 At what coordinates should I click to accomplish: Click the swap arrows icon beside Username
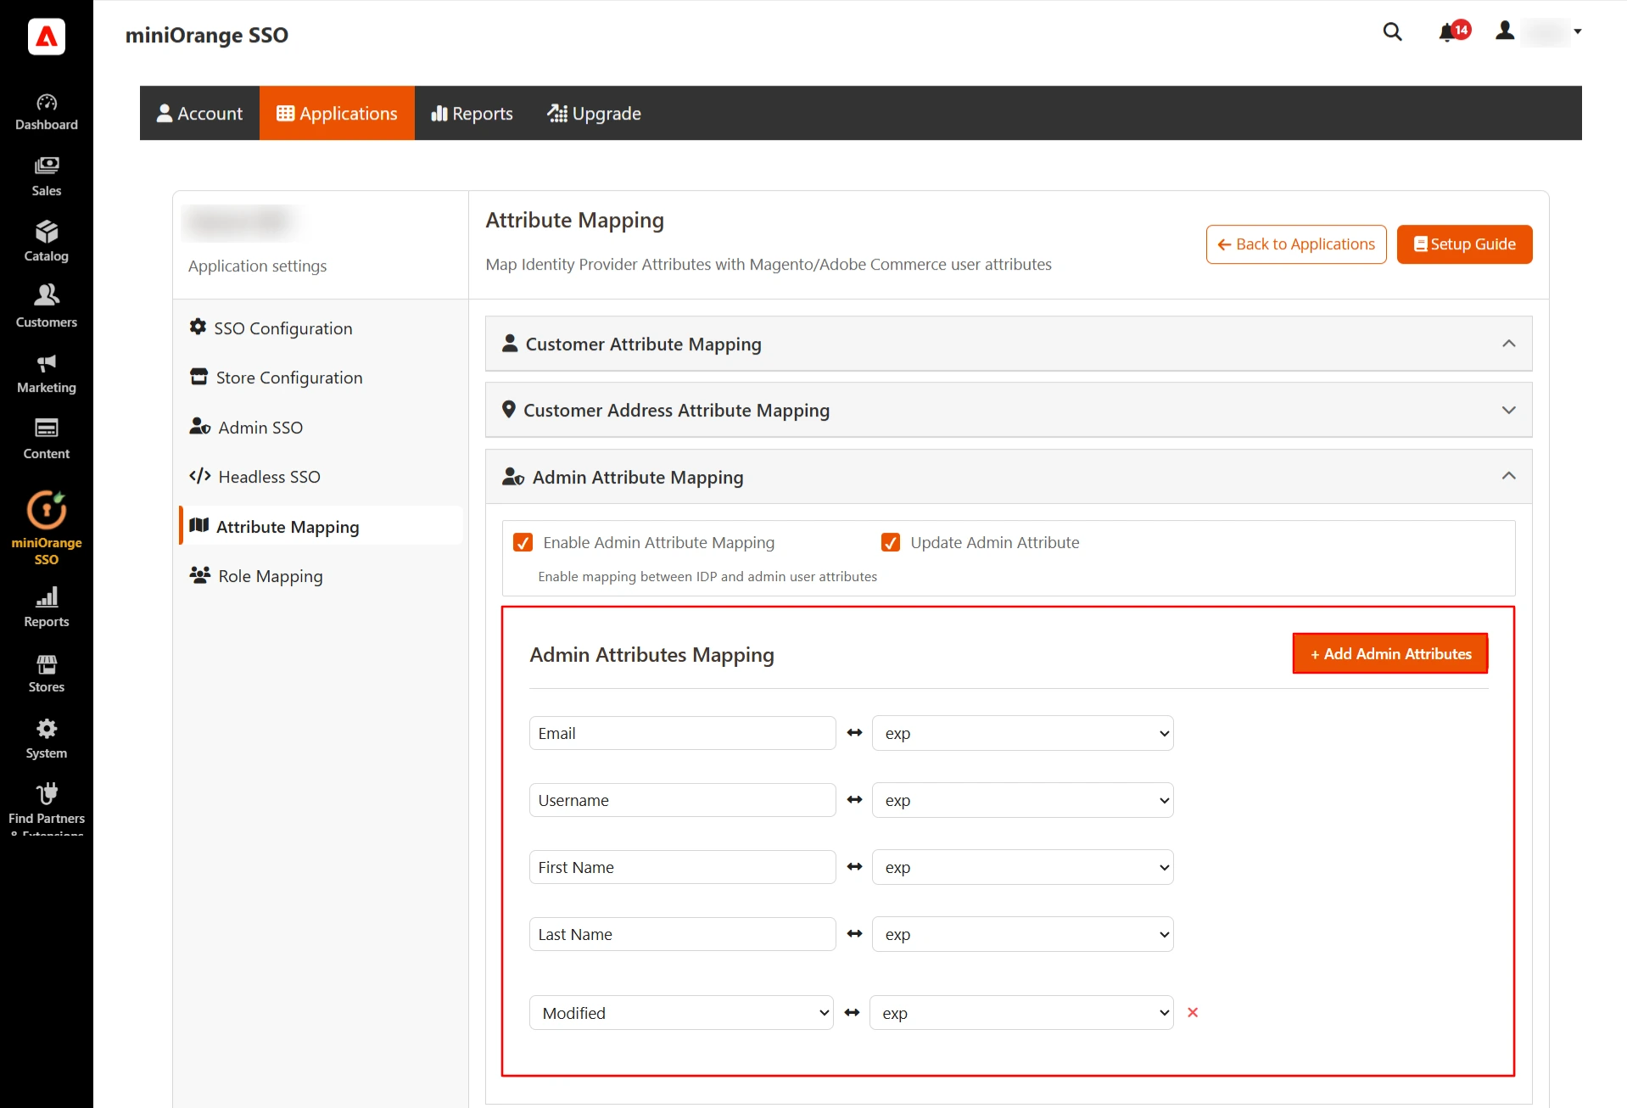pos(854,799)
